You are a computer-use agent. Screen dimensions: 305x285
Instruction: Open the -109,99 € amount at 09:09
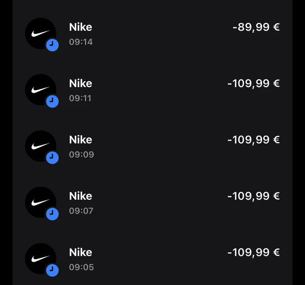254,140
